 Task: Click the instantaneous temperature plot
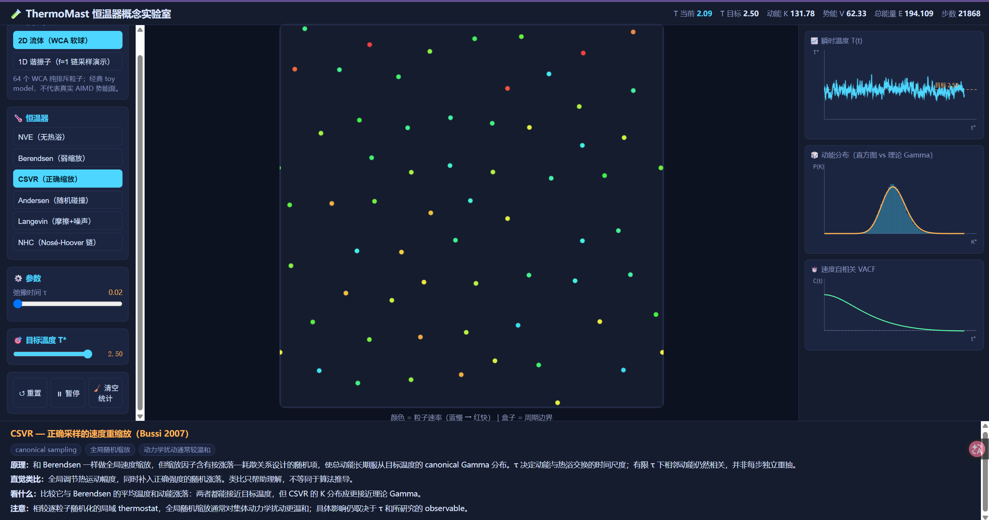(894, 90)
